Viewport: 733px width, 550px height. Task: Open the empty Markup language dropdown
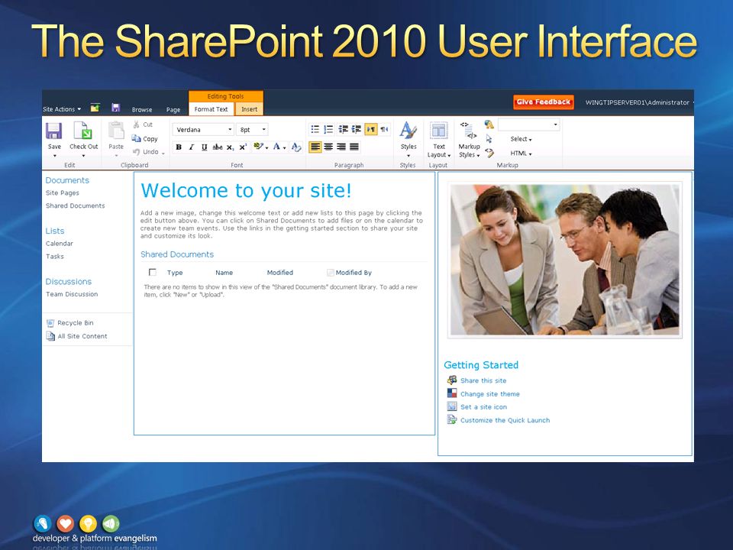click(x=528, y=125)
